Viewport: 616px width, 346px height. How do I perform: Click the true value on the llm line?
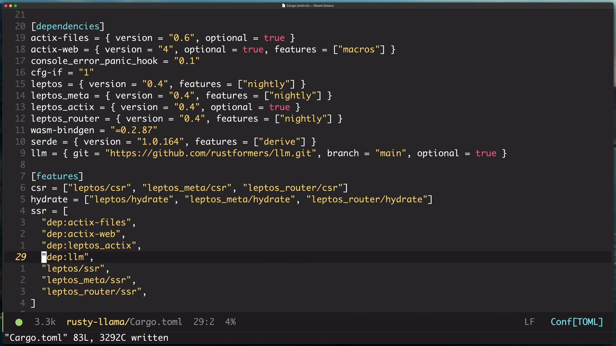tap(486, 153)
